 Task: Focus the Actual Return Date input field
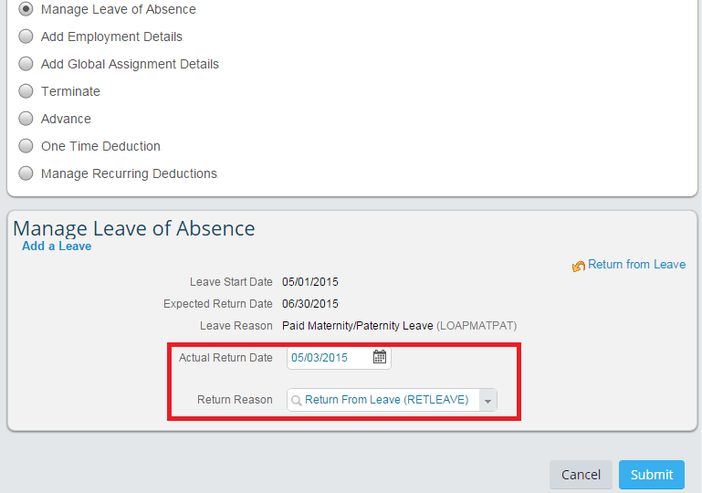329,358
